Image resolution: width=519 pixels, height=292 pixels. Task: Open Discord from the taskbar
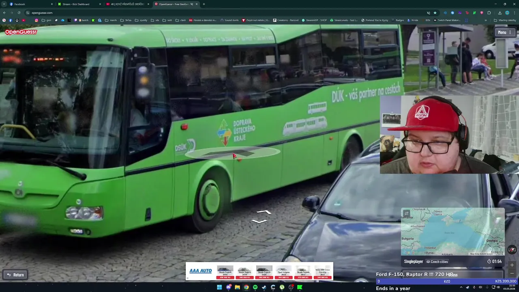pos(228,287)
